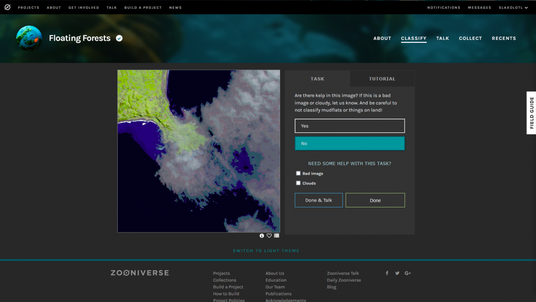Open the Zooniverse Google+ icon
536x302 pixels.
(408, 273)
